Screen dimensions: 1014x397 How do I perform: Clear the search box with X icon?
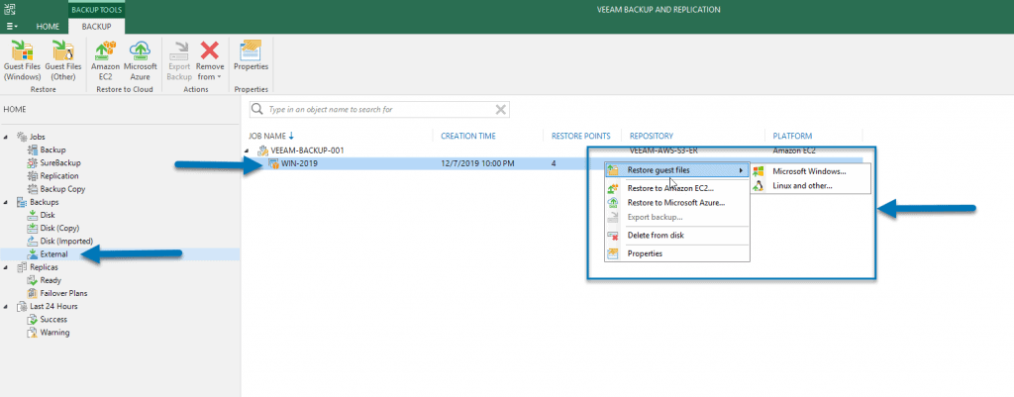click(x=500, y=109)
